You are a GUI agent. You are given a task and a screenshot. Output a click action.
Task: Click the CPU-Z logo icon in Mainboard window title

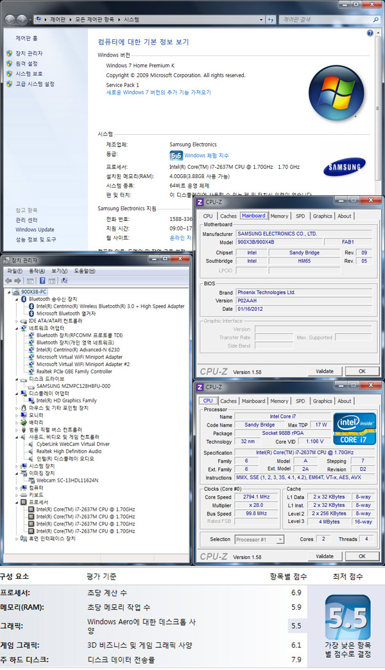pyautogui.click(x=200, y=202)
